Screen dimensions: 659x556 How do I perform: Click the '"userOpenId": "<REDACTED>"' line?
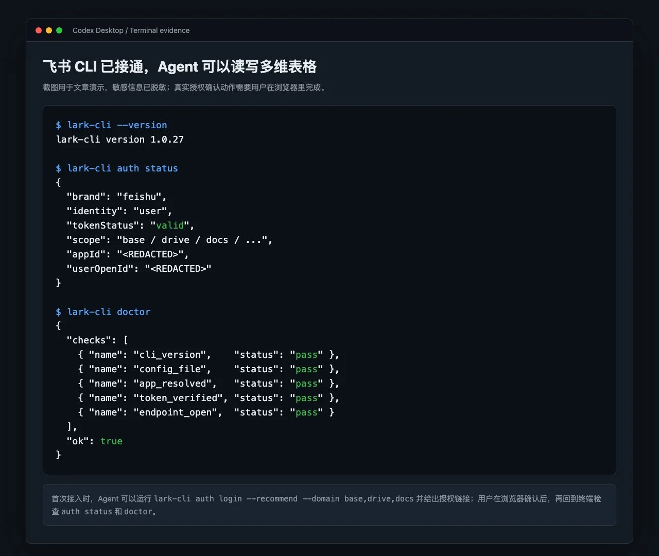click(139, 269)
